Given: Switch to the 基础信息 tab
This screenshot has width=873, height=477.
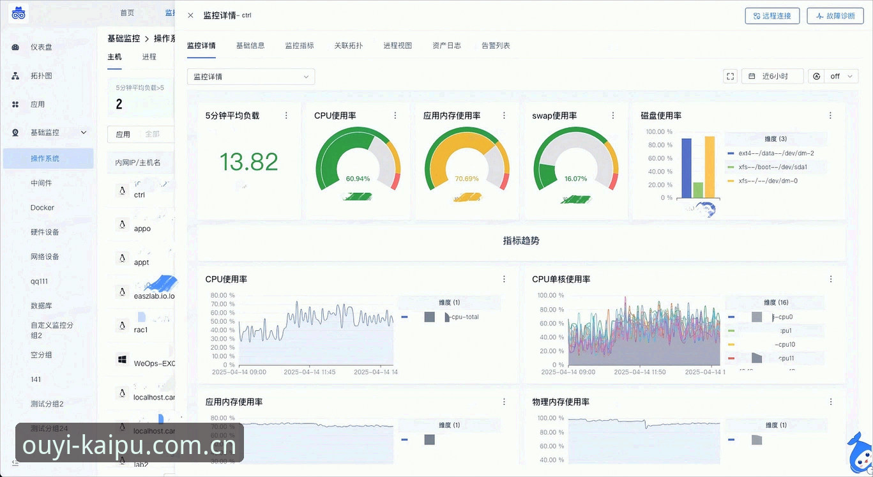Looking at the screenshot, I should coord(250,45).
